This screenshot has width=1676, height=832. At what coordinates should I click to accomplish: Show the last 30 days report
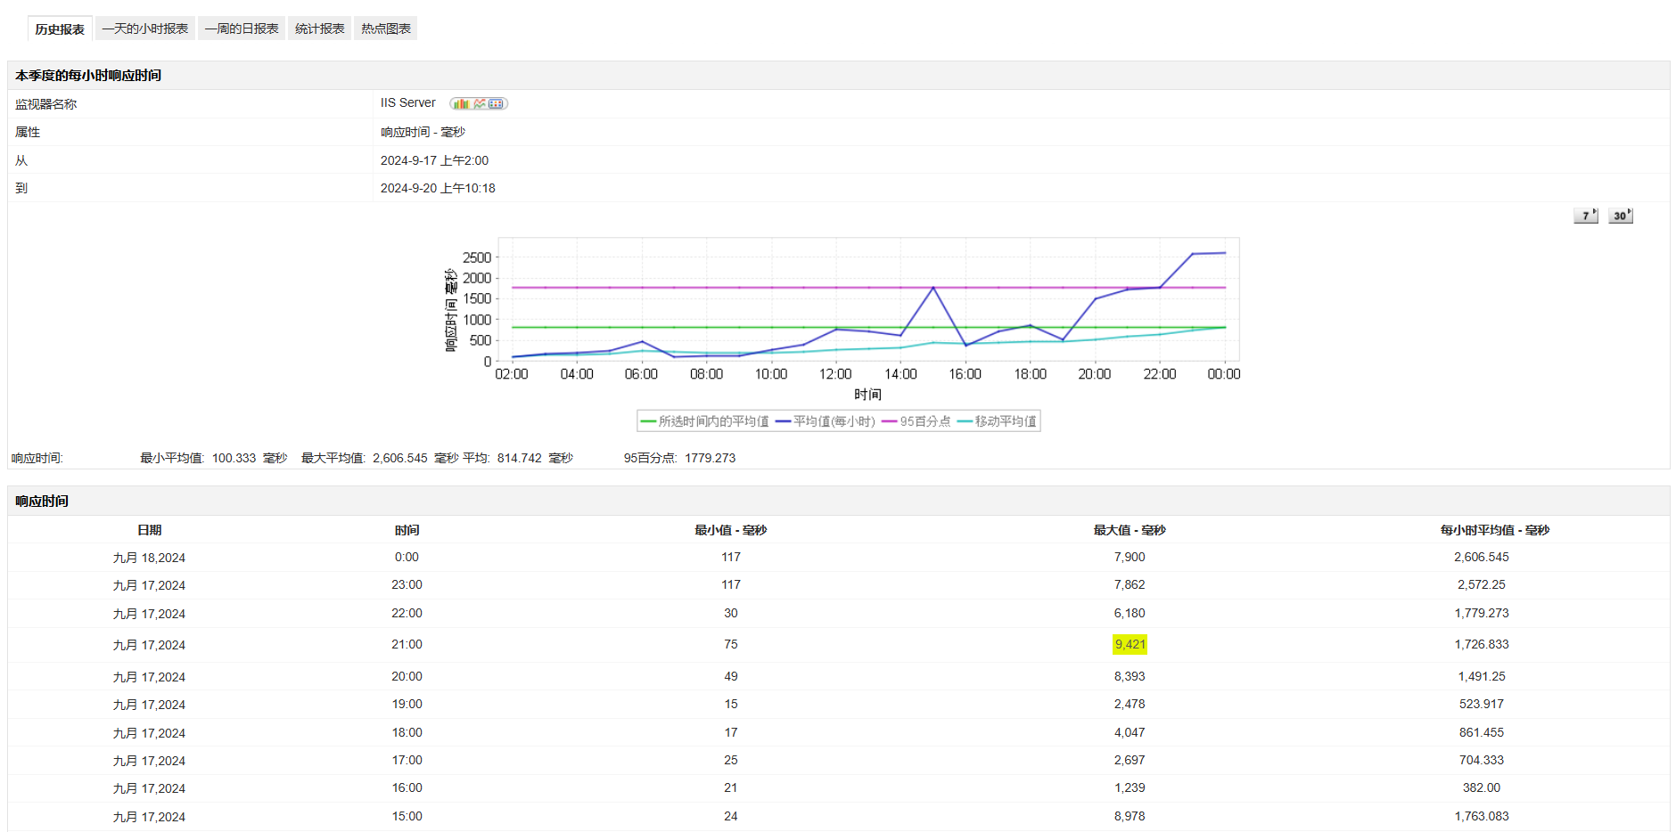pyautogui.click(x=1620, y=216)
